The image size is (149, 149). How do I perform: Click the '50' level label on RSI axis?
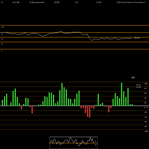2,39
